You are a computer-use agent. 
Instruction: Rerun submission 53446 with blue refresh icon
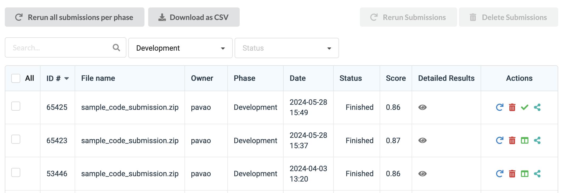click(499, 174)
